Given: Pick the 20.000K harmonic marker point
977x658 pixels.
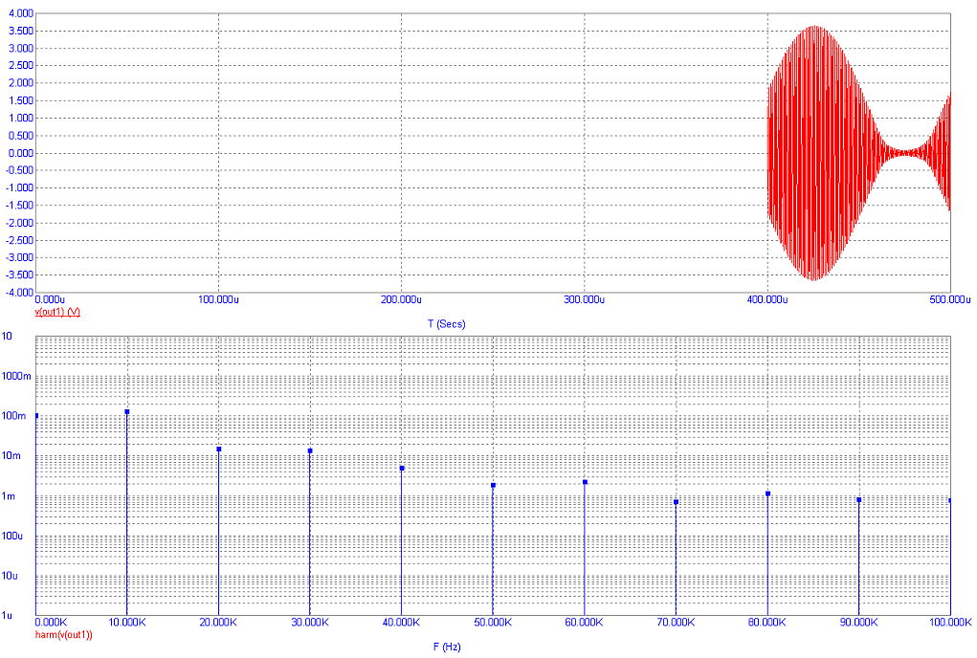Looking at the screenshot, I should [219, 449].
